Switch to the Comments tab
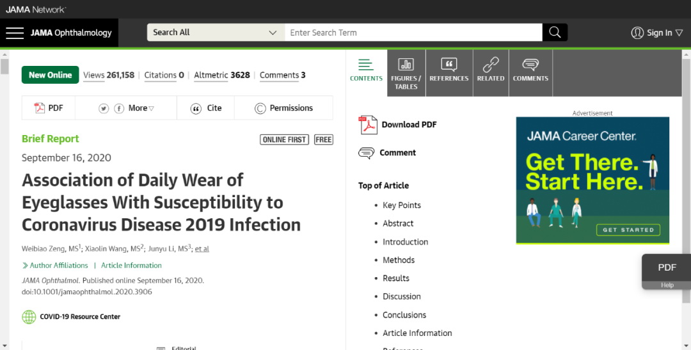Screen dimensions: 691x350 coord(530,73)
